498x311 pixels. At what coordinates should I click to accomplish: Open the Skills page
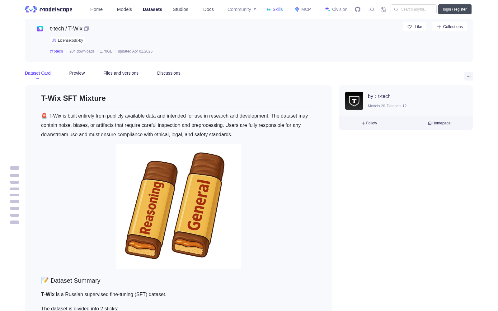tap(275, 9)
